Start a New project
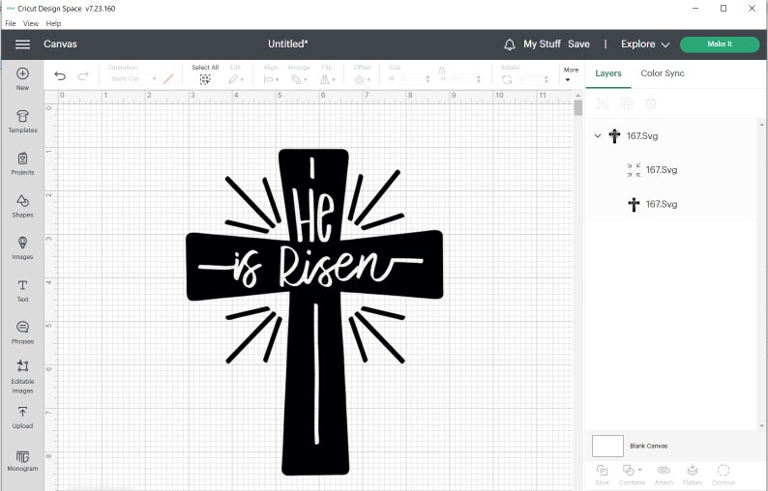768x491 pixels. 22,79
